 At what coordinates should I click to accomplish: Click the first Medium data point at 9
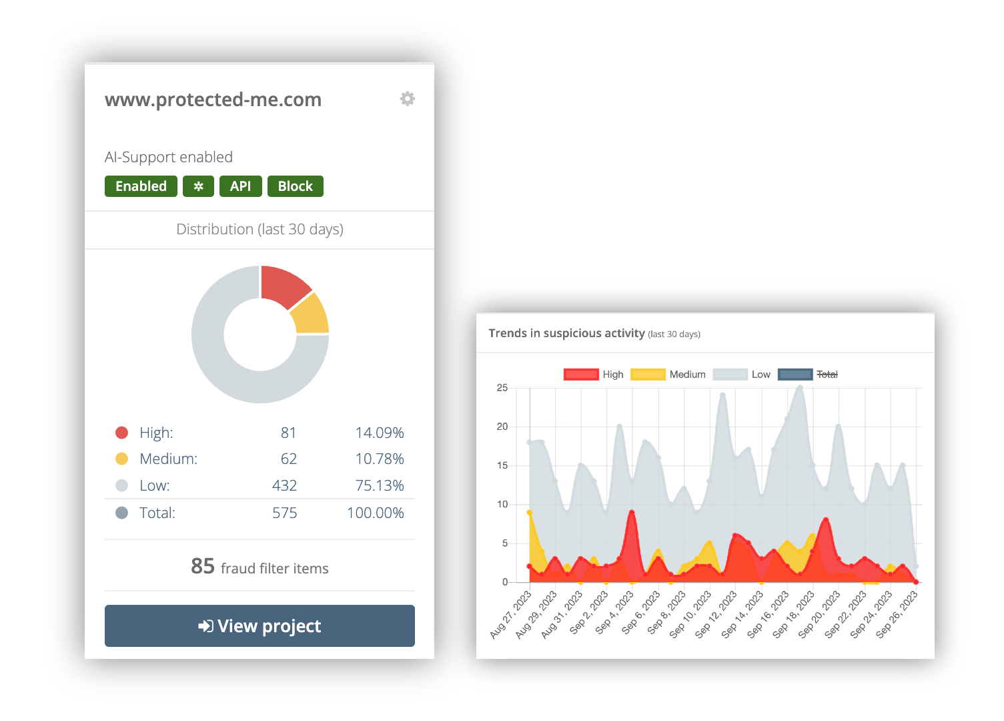tap(530, 513)
